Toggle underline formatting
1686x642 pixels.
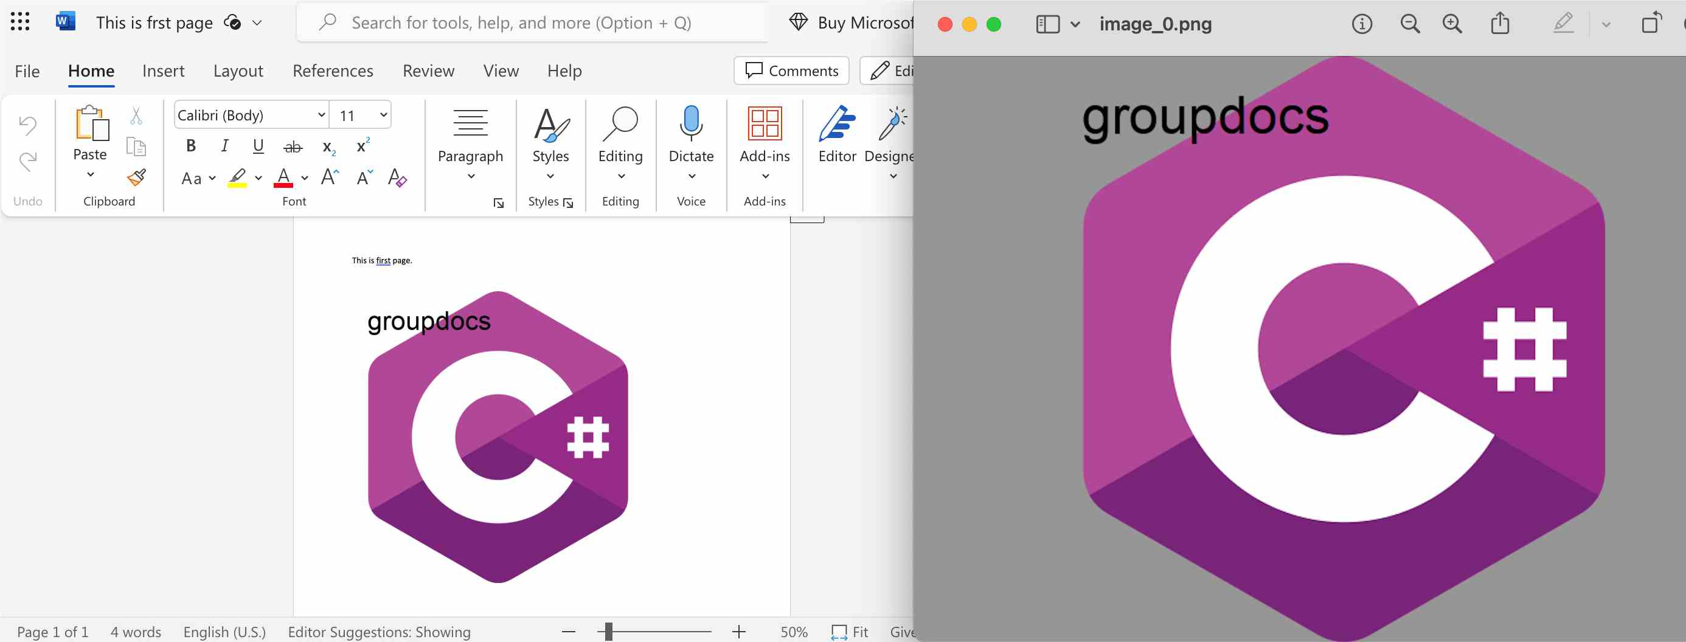(258, 146)
